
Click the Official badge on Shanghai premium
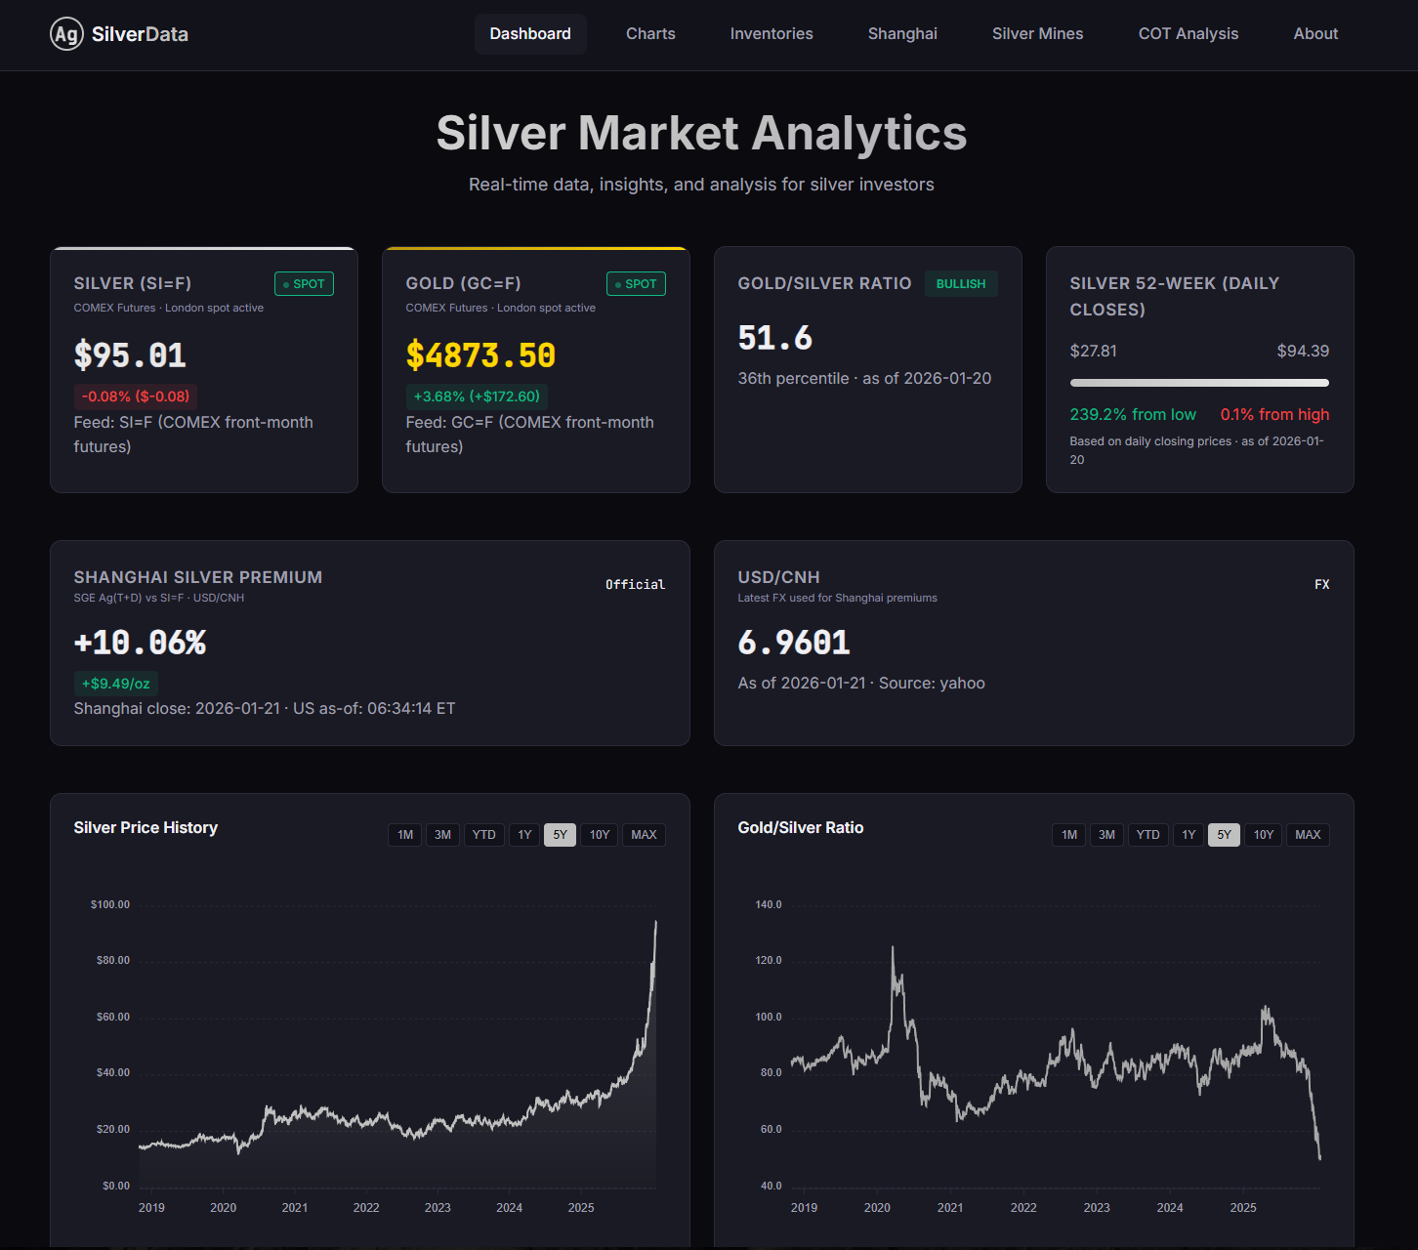click(x=635, y=585)
